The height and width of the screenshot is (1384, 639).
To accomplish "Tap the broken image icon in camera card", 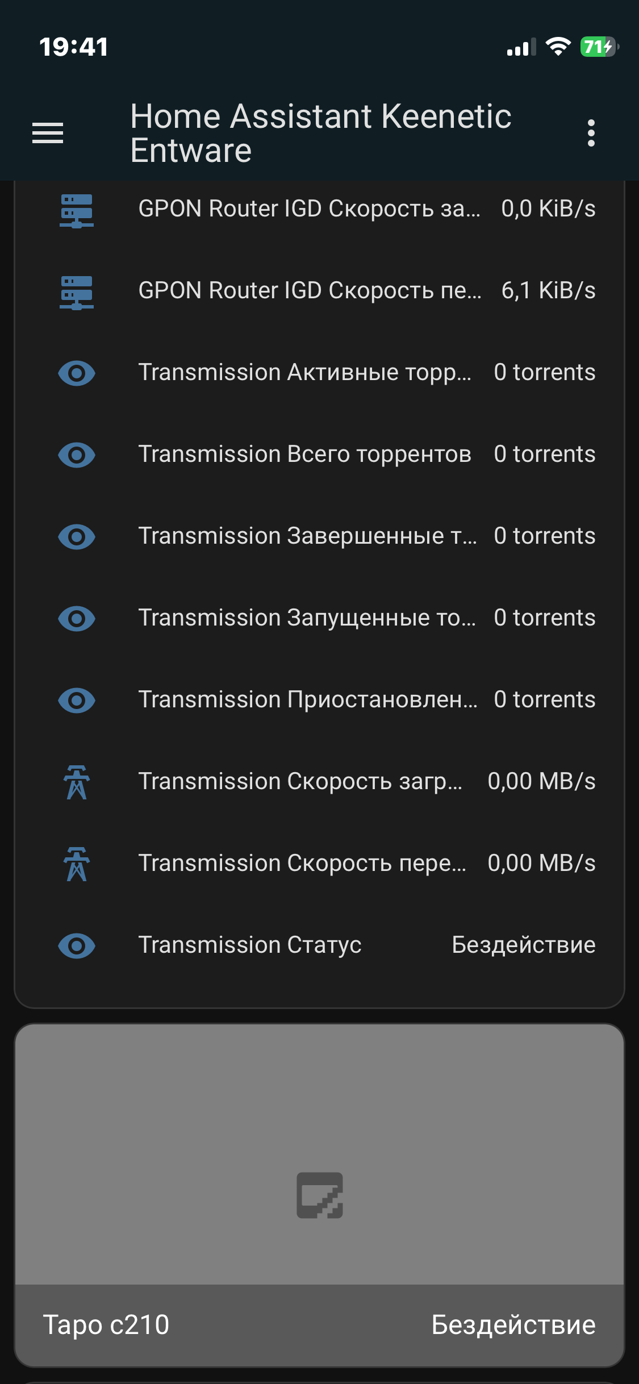I will 319,1195.
